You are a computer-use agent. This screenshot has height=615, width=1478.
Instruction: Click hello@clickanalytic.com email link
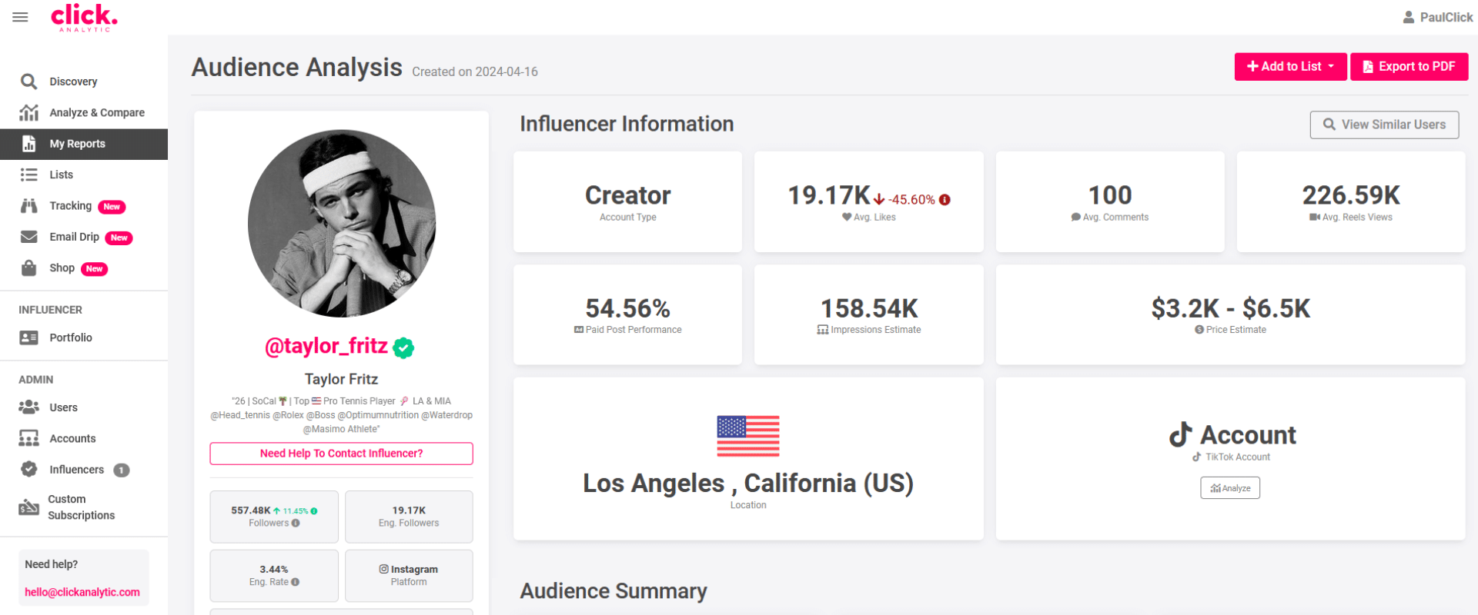click(82, 592)
